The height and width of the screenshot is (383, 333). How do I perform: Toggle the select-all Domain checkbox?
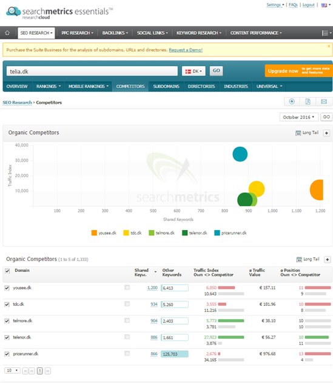(7, 271)
